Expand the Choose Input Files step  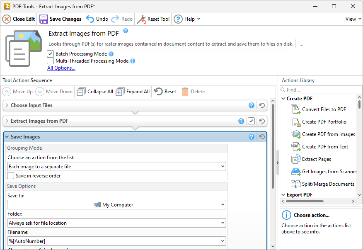pyautogui.click(x=7, y=105)
